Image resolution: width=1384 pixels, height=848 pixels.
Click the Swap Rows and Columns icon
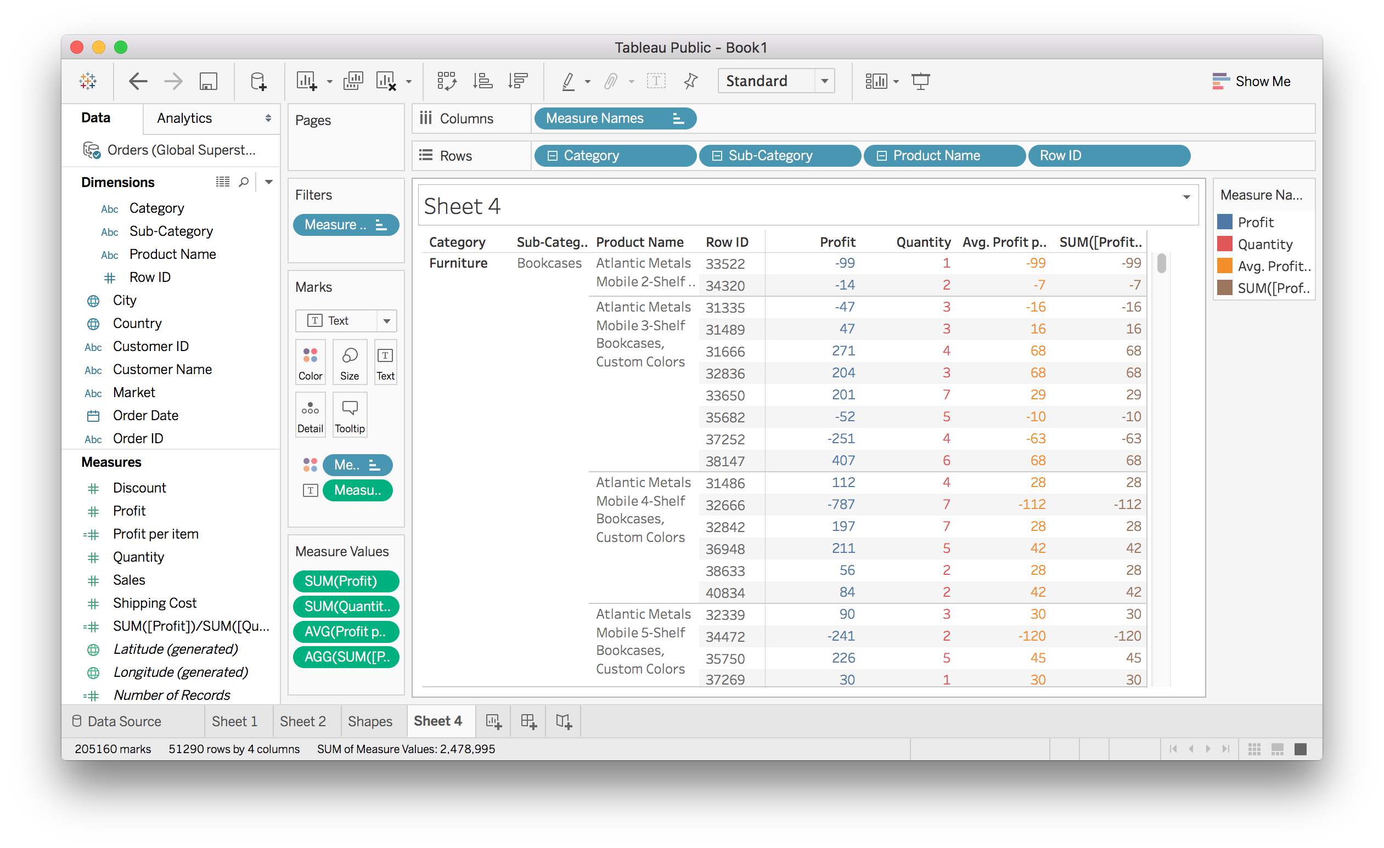pyautogui.click(x=447, y=81)
